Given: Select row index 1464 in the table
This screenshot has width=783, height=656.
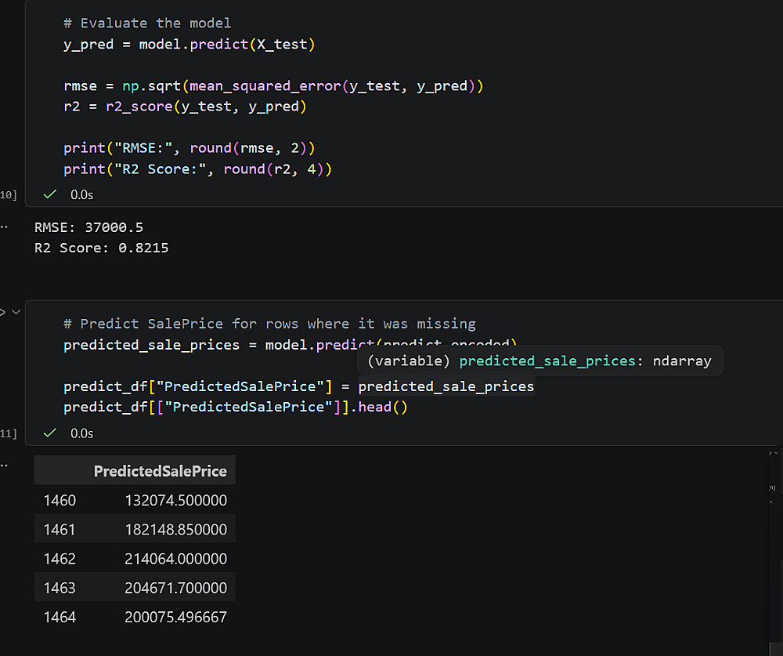Looking at the screenshot, I should 60,617.
